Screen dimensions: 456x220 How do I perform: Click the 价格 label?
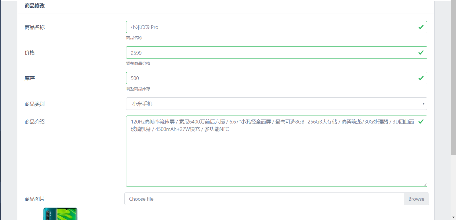click(x=30, y=53)
